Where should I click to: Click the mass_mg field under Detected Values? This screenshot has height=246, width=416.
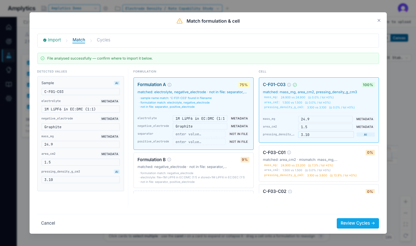pyautogui.click(x=81, y=144)
